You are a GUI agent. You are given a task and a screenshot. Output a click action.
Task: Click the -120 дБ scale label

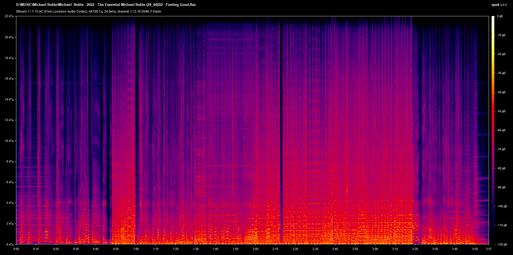point(502,244)
